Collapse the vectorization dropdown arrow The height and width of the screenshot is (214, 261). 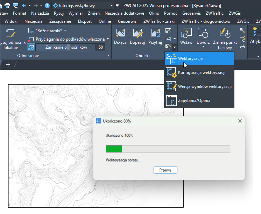[175, 47]
